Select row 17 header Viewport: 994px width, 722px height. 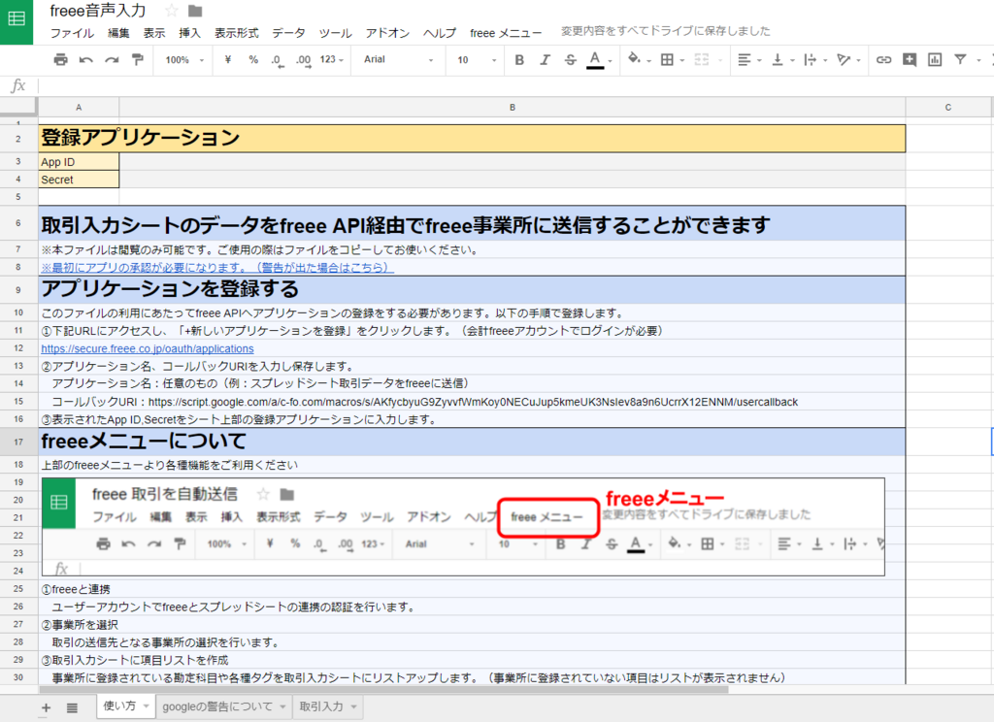point(18,442)
